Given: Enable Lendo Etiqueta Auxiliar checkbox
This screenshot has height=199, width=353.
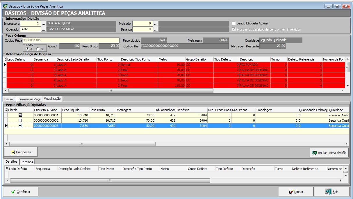Looking at the screenshot, I should (x=234, y=23).
